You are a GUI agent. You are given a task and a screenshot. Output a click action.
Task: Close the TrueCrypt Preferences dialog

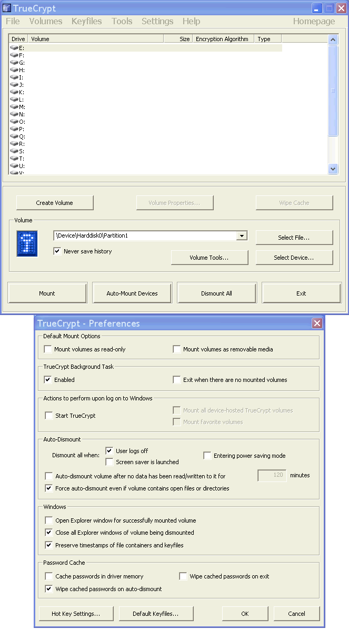(317, 323)
